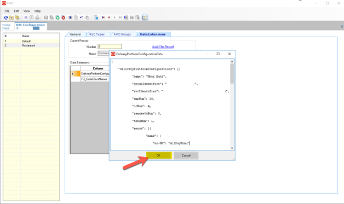Select the Data Extensions tab
The width and height of the screenshot is (344, 204).
(x=153, y=34)
